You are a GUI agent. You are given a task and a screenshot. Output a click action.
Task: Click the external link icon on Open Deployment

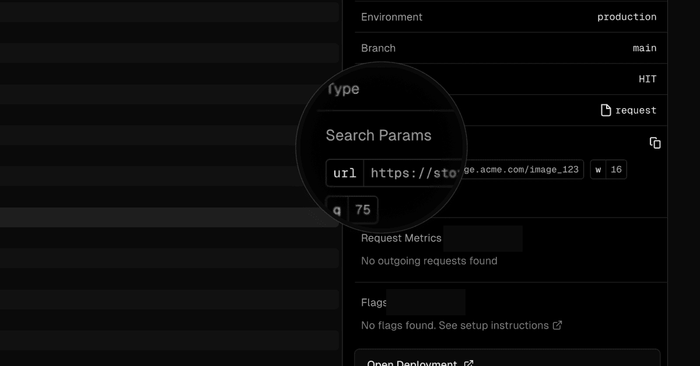pos(468,363)
